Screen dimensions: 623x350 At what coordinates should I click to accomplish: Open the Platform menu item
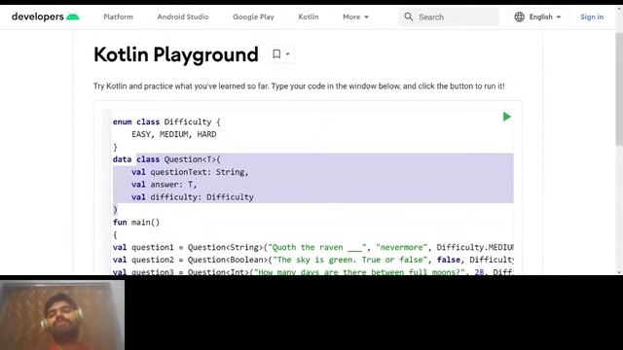118,17
